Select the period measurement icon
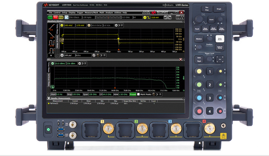 (51, 43)
